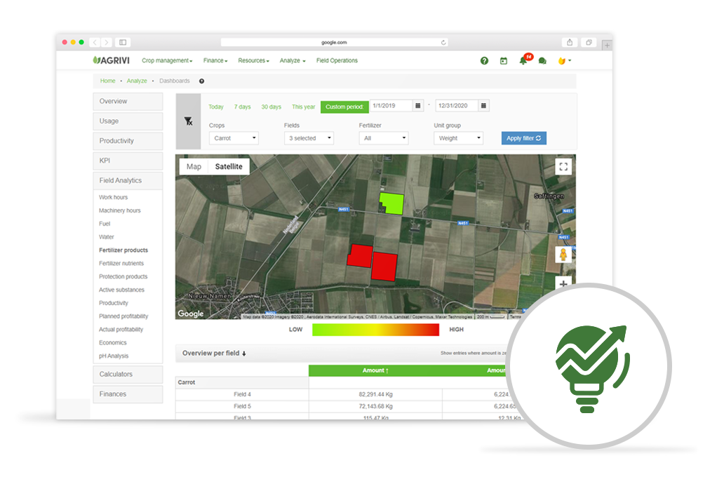Go forward in browser

107,43
